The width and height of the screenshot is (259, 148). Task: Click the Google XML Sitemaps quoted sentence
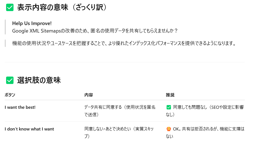pos(95,31)
